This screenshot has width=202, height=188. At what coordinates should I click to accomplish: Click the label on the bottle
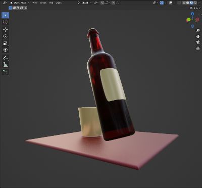click(113, 85)
